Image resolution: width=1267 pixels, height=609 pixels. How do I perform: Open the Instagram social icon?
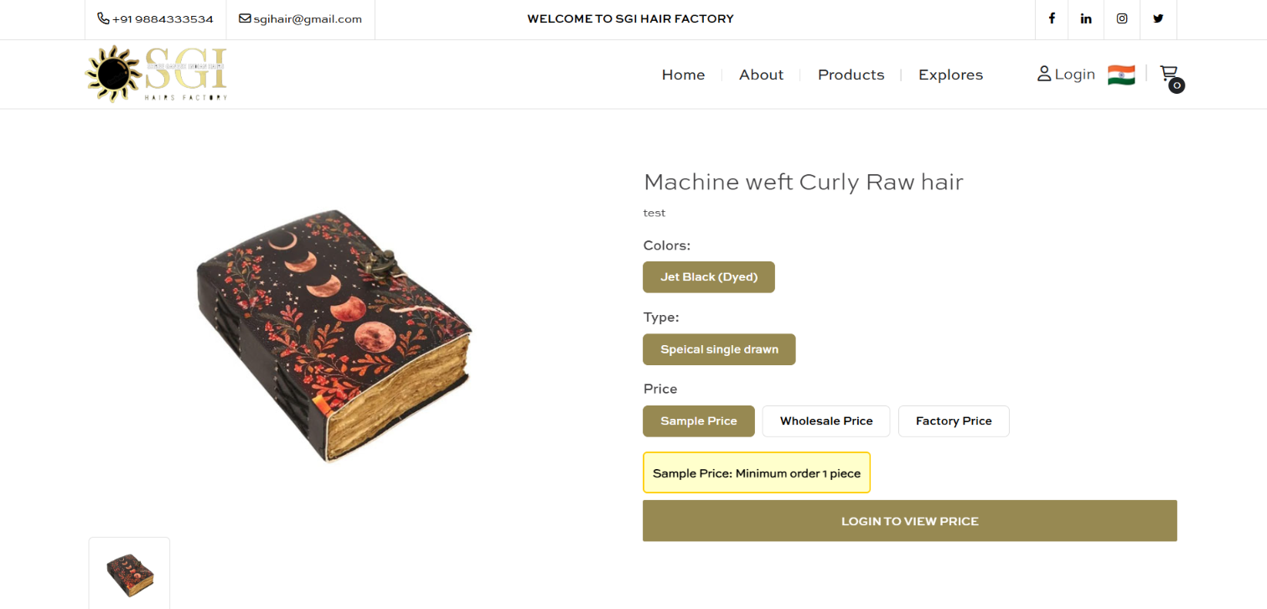[x=1122, y=18]
